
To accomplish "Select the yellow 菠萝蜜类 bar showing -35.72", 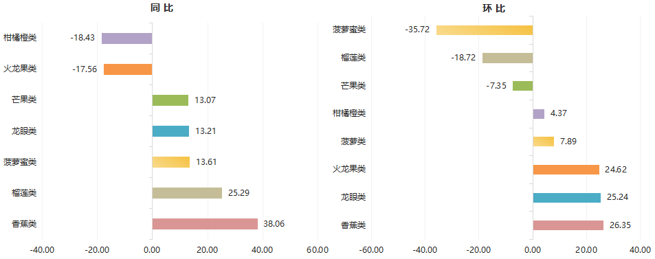I will (485, 30).
